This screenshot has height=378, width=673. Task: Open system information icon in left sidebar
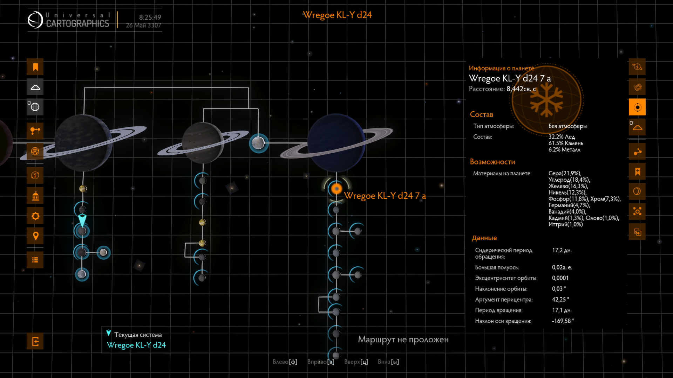pyautogui.click(x=35, y=175)
